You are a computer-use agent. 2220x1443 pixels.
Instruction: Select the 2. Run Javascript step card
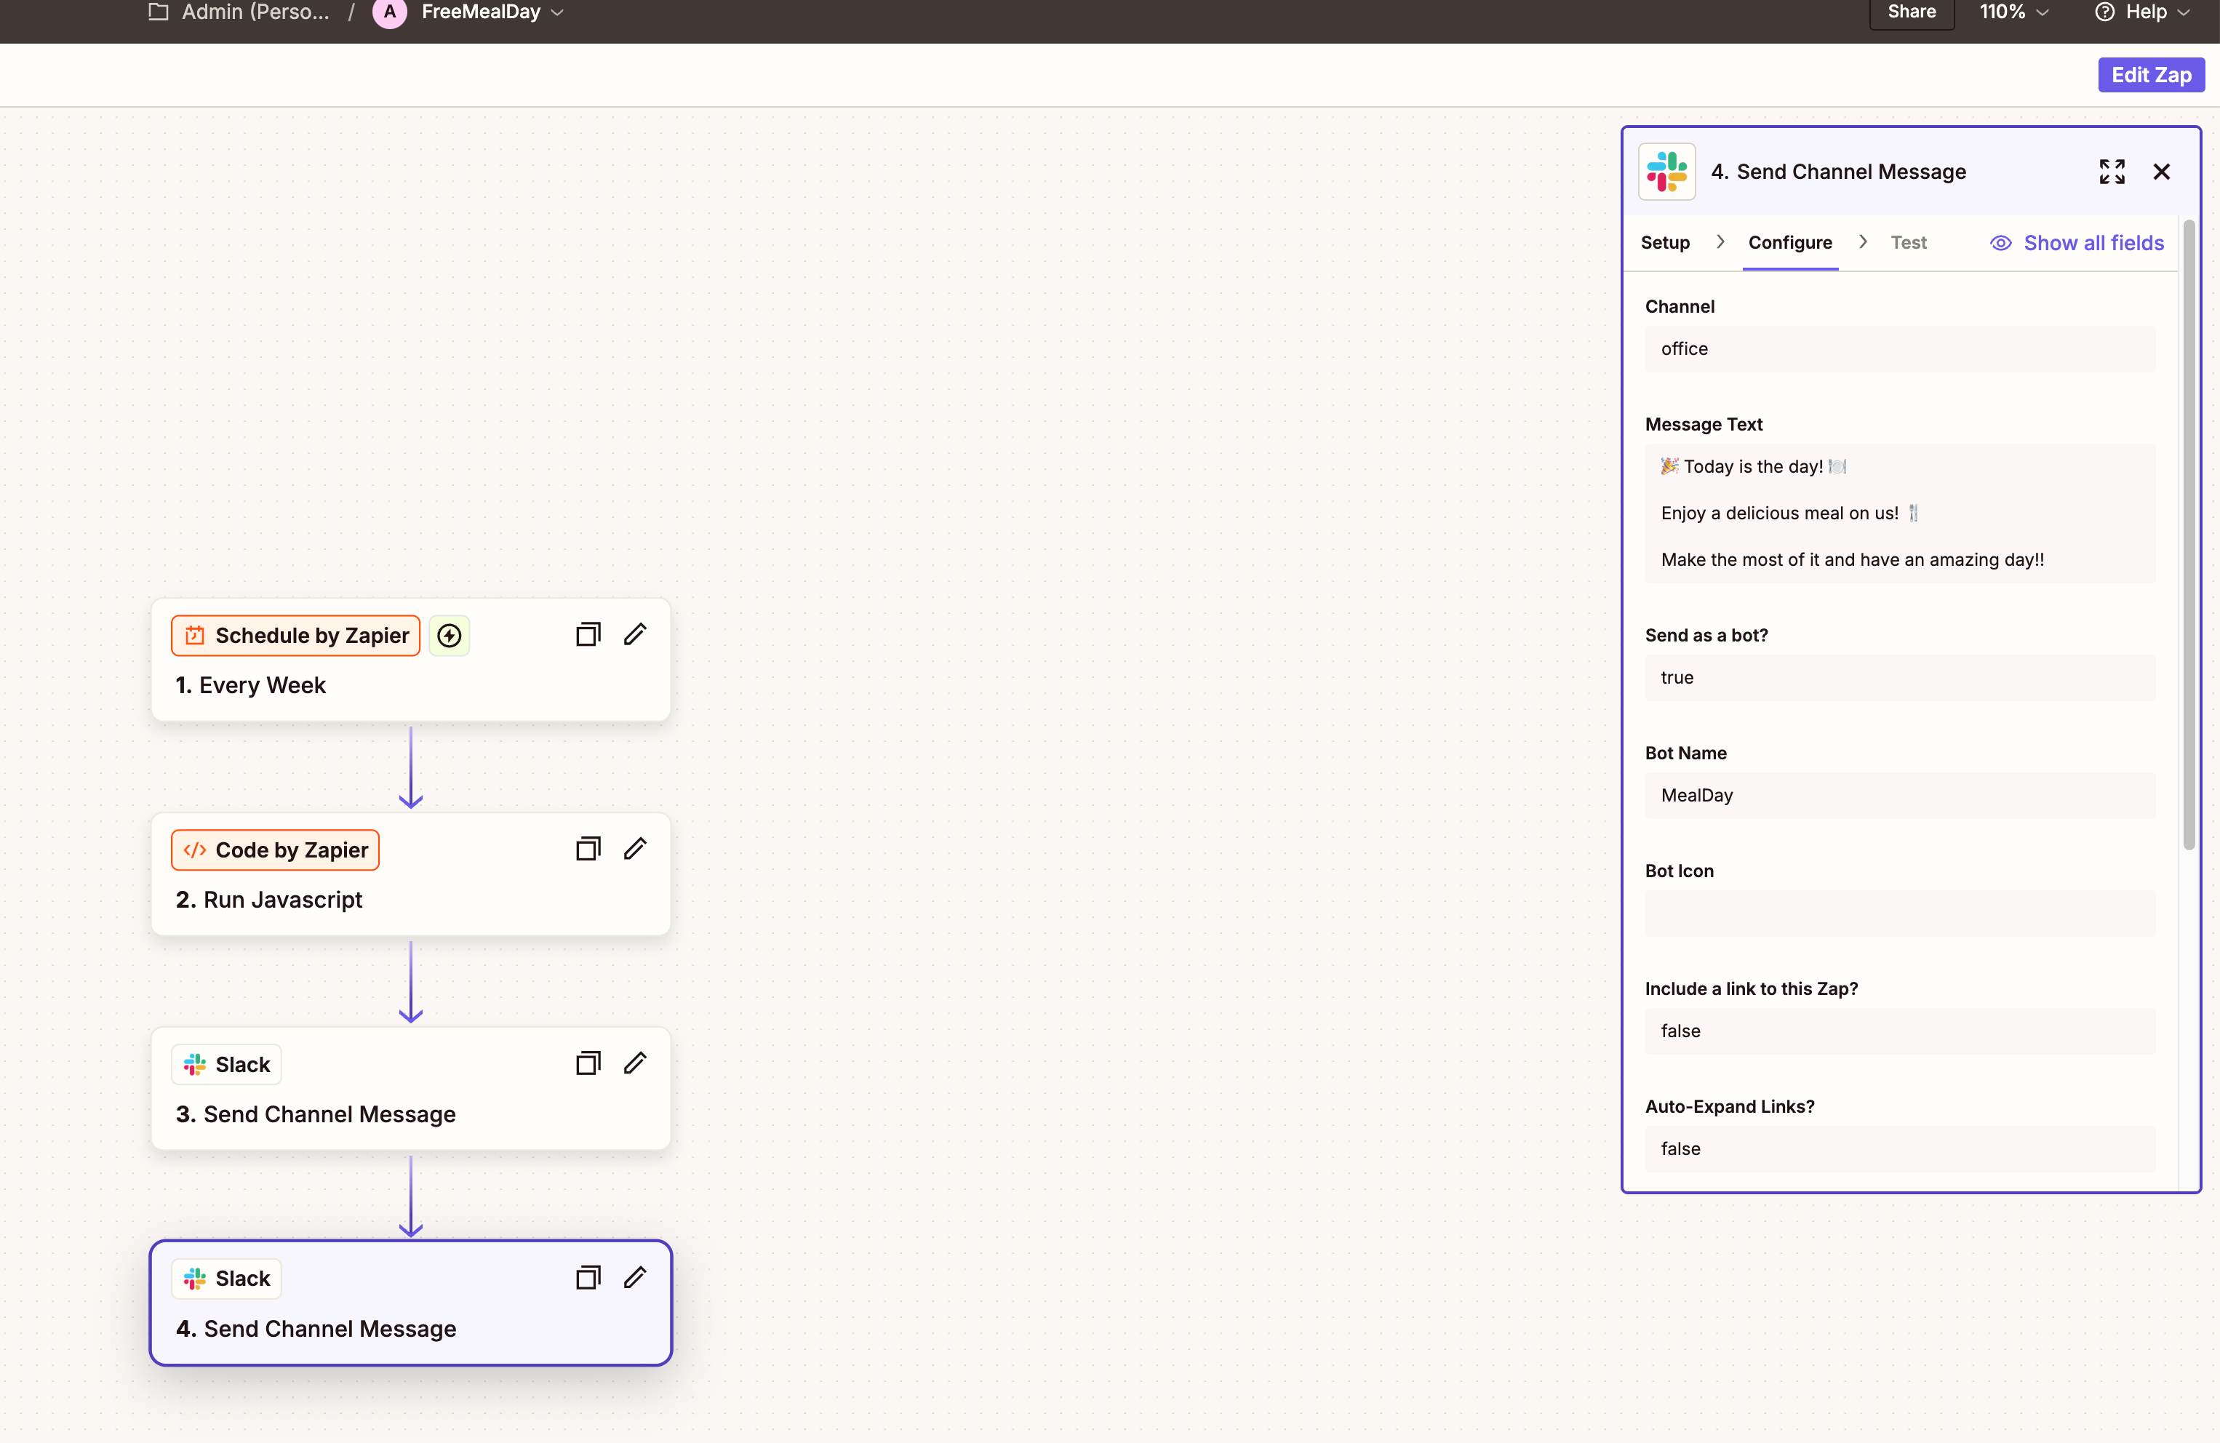410,874
